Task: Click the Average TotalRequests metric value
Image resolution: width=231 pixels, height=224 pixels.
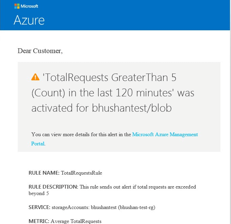Action: pos(76,221)
